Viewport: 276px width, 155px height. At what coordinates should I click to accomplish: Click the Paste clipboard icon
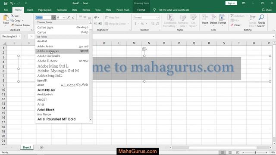click(x=6, y=18)
